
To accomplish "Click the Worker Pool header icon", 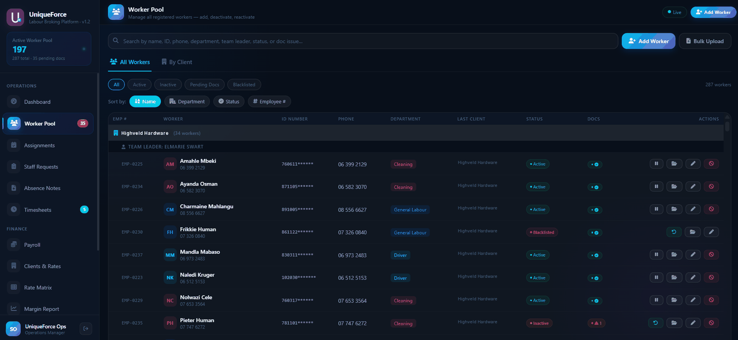I will coord(116,12).
